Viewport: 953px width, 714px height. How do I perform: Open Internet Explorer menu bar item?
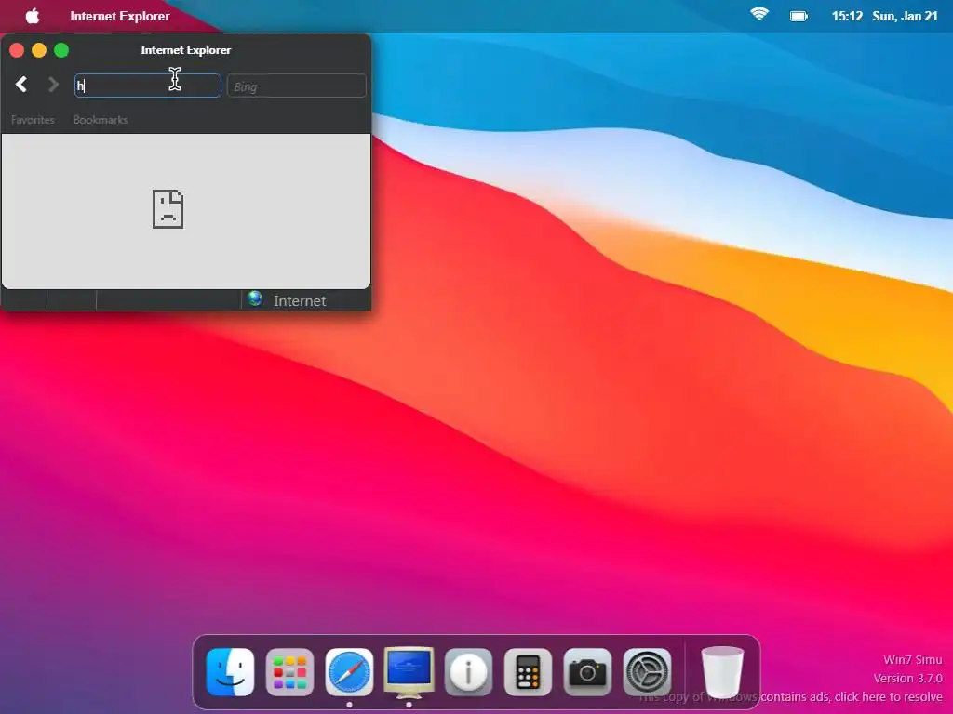120,16
